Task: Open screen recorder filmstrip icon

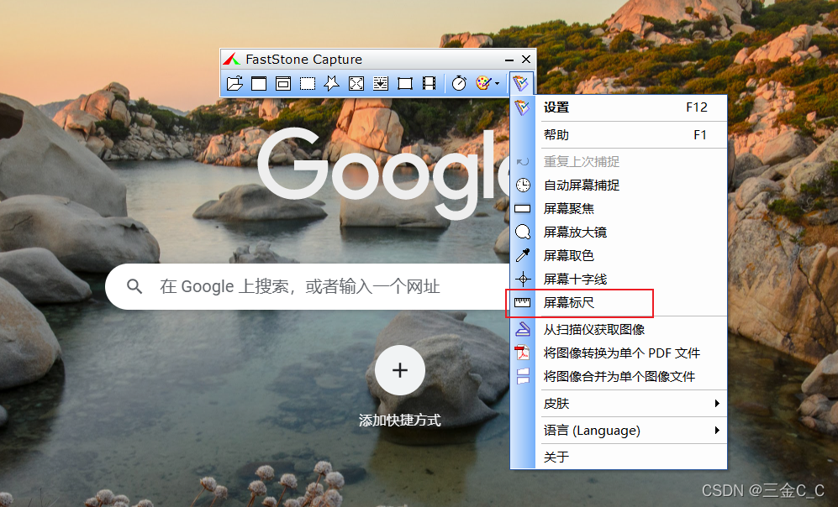Action: [430, 83]
